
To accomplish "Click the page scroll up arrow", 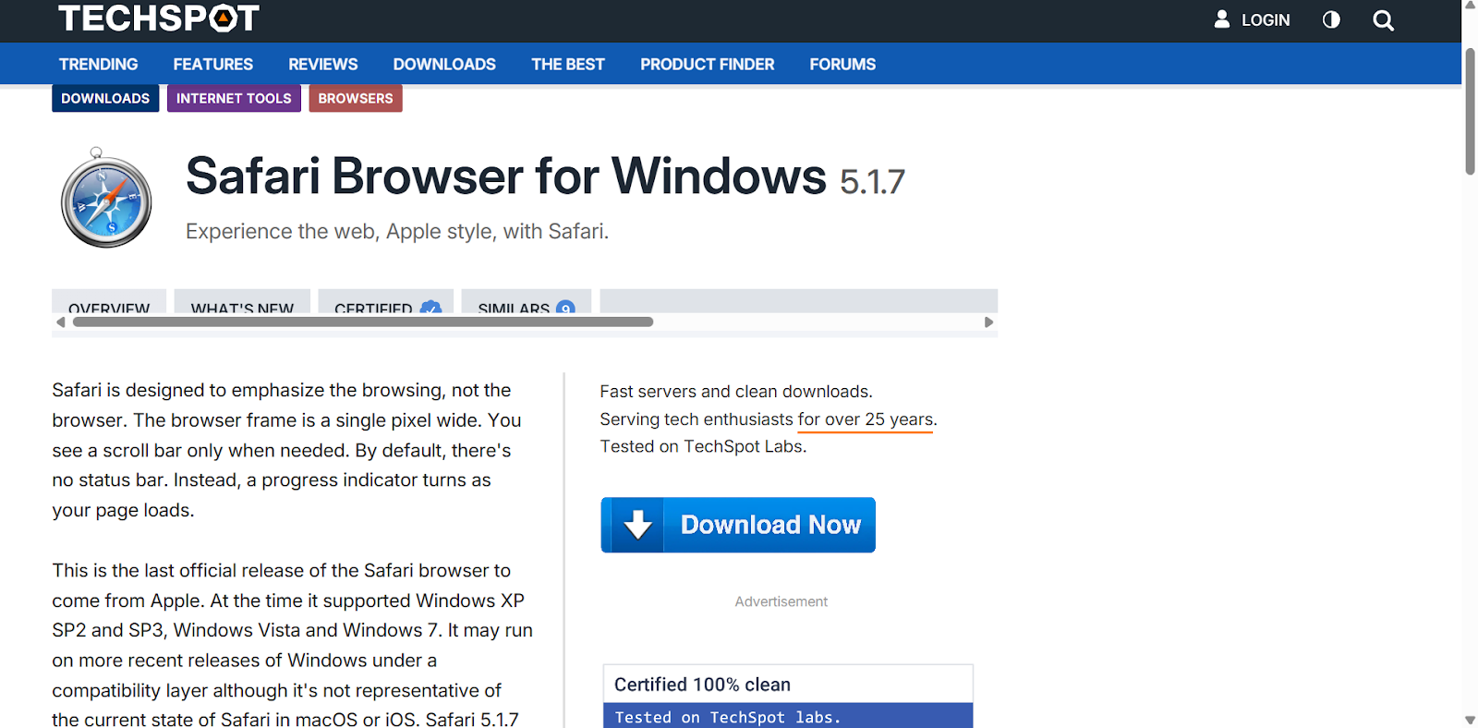I will tap(1470, 6).
